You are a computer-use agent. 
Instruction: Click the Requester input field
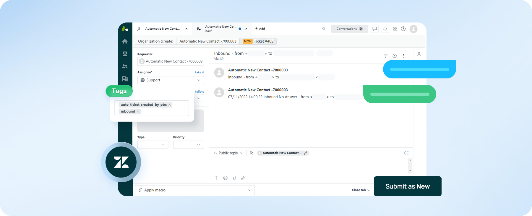point(171,61)
